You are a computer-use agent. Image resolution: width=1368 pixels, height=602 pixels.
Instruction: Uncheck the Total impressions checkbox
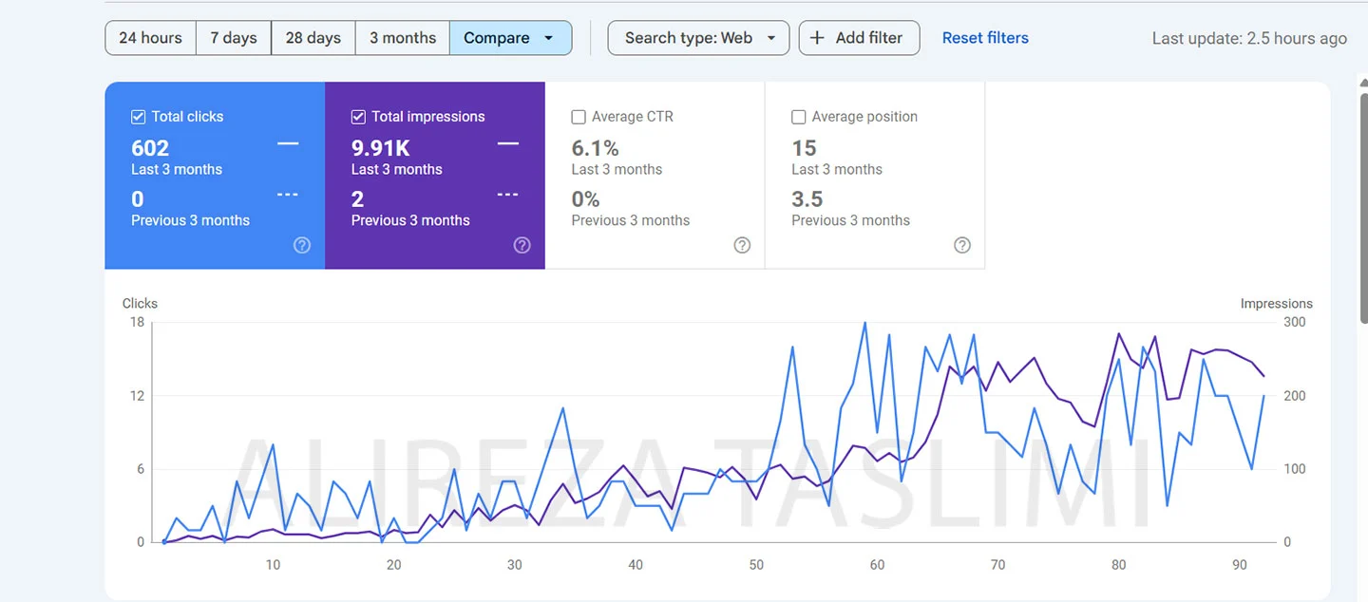(358, 117)
